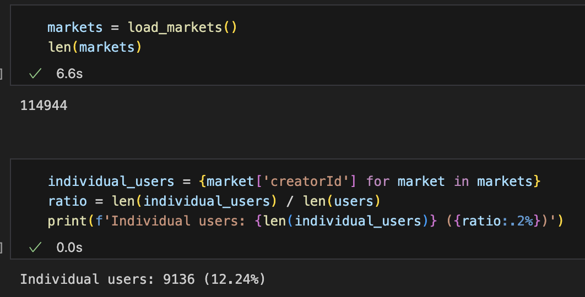Place cursor on individual_users variable assignment

(x=111, y=181)
